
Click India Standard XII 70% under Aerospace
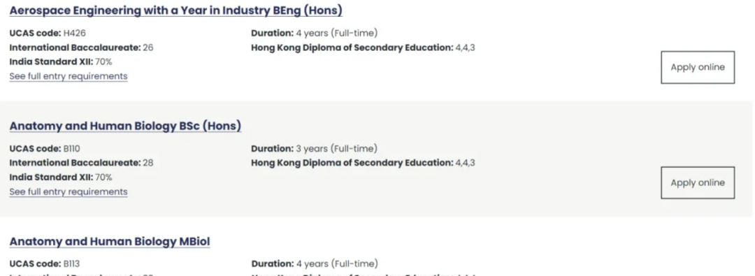[x=61, y=62]
